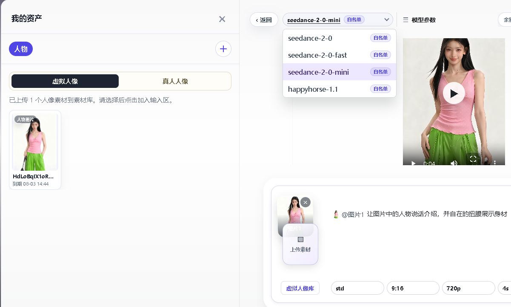
Task: Click the 上传素材 upload tile
Action: point(300,244)
